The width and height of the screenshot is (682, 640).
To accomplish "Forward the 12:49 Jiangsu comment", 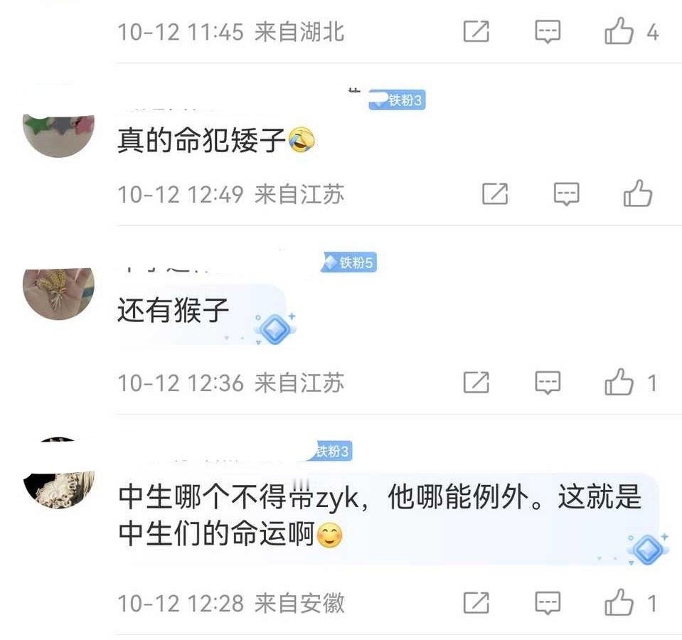I will coord(495,193).
